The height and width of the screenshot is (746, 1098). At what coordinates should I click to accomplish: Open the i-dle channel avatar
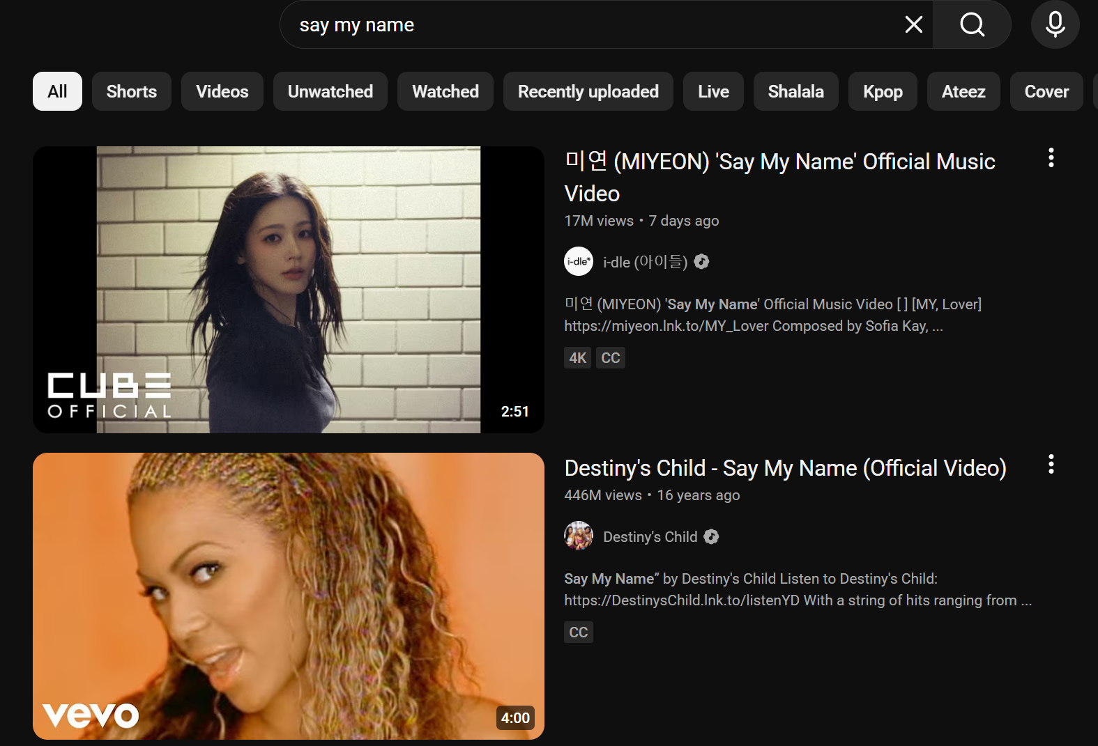(x=579, y=262)
